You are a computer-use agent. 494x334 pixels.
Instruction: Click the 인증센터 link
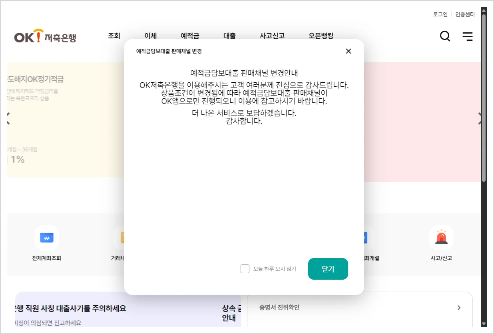pyautogui.click(x=465, y=14)
